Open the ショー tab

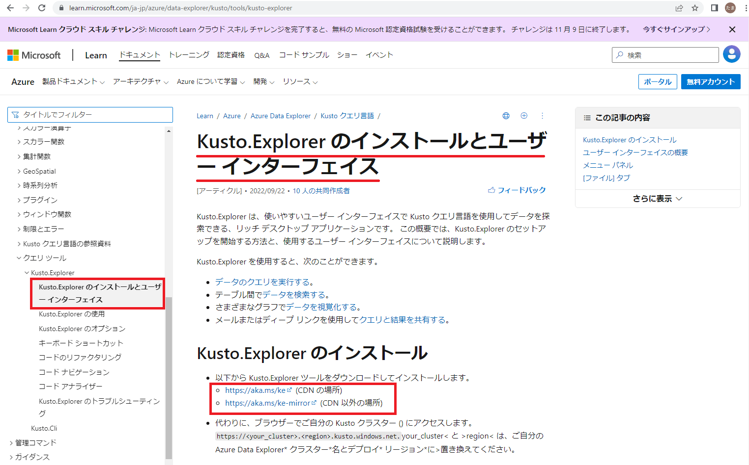click(347, 55)
